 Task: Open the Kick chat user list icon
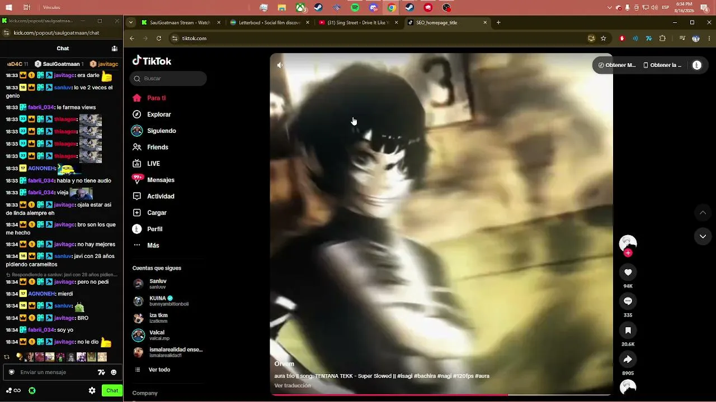pos(114,49)
